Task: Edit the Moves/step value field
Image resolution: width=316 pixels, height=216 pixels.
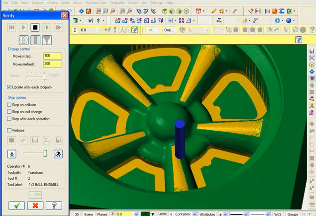Action: 53,56
